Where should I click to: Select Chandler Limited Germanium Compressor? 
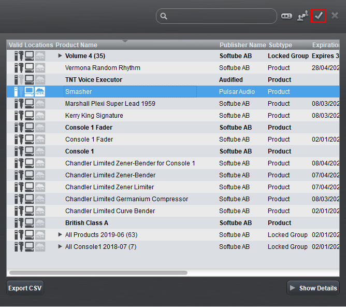[173, 199]
